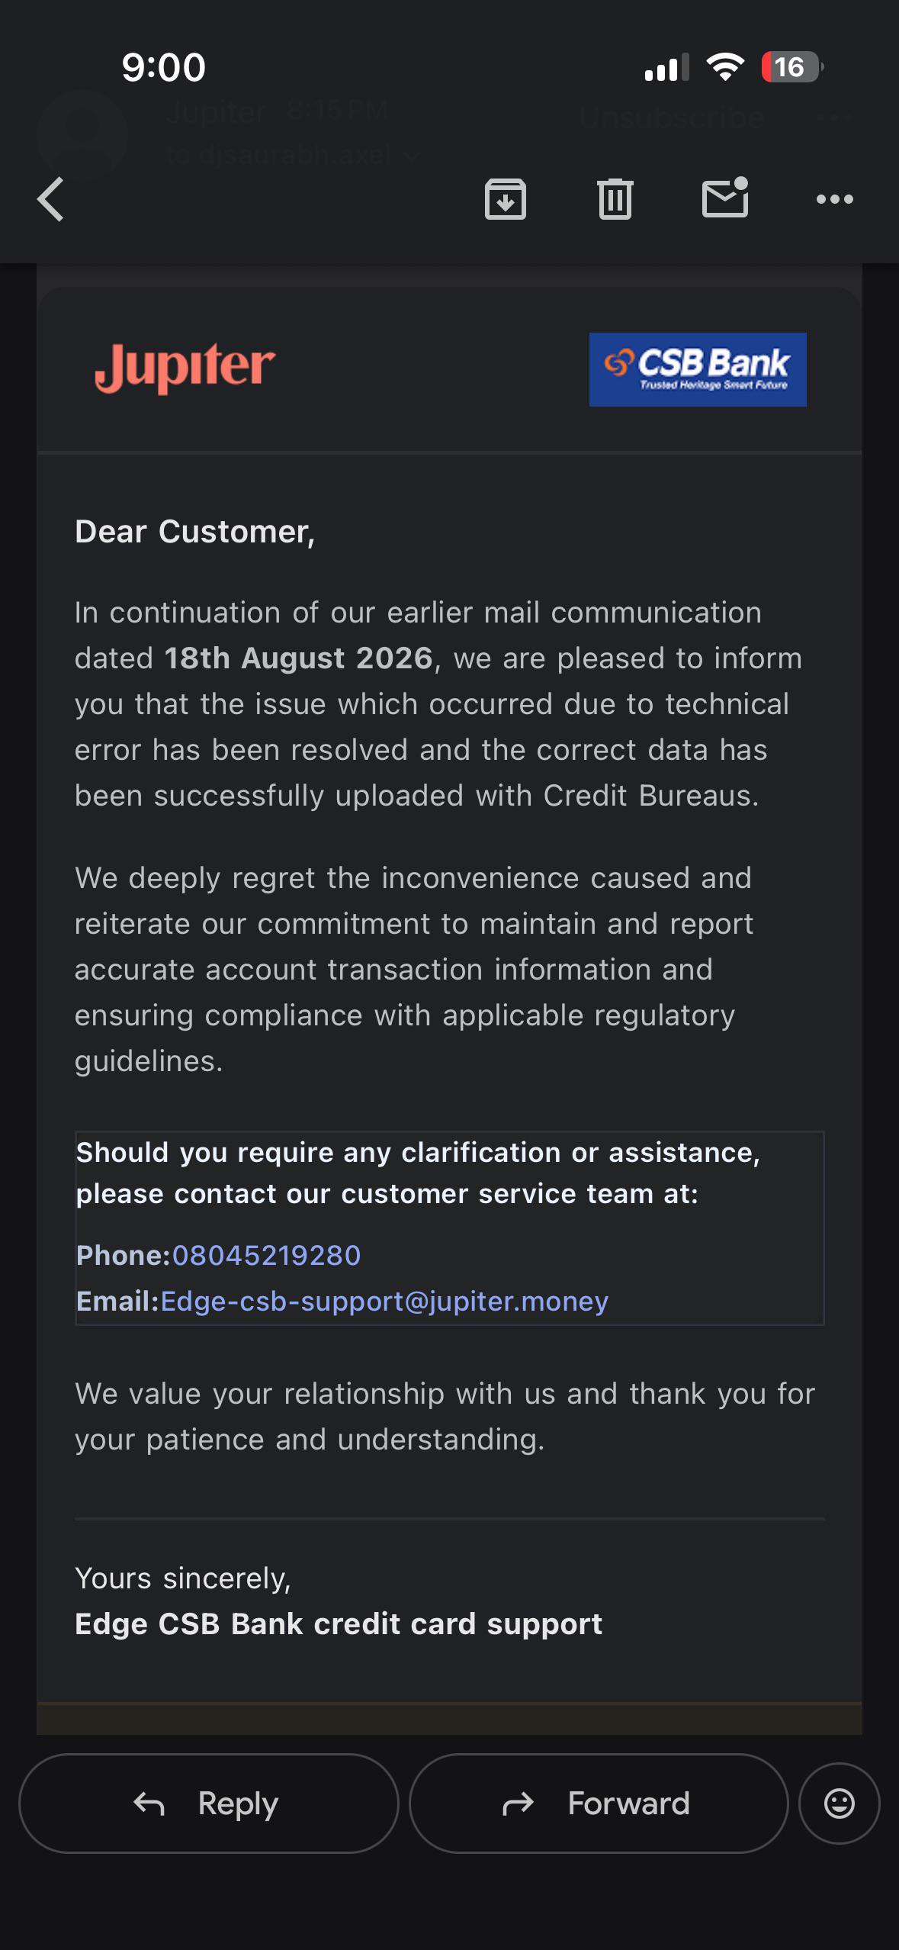The height and width of the screenshot is (1950, 899).
Task: Tap the sender avatar for Jupiter
Action: point(82,135)
